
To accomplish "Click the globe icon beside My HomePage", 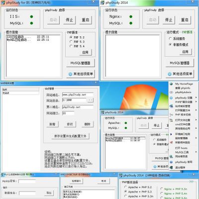I will 171,84.
